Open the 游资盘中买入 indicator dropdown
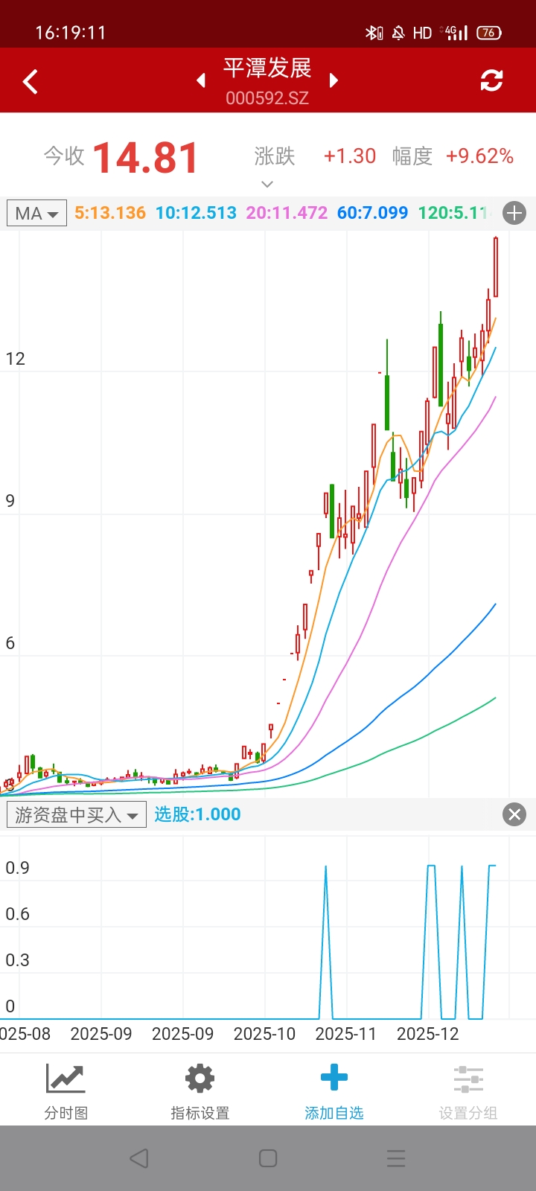 click(x=76, y=815)
